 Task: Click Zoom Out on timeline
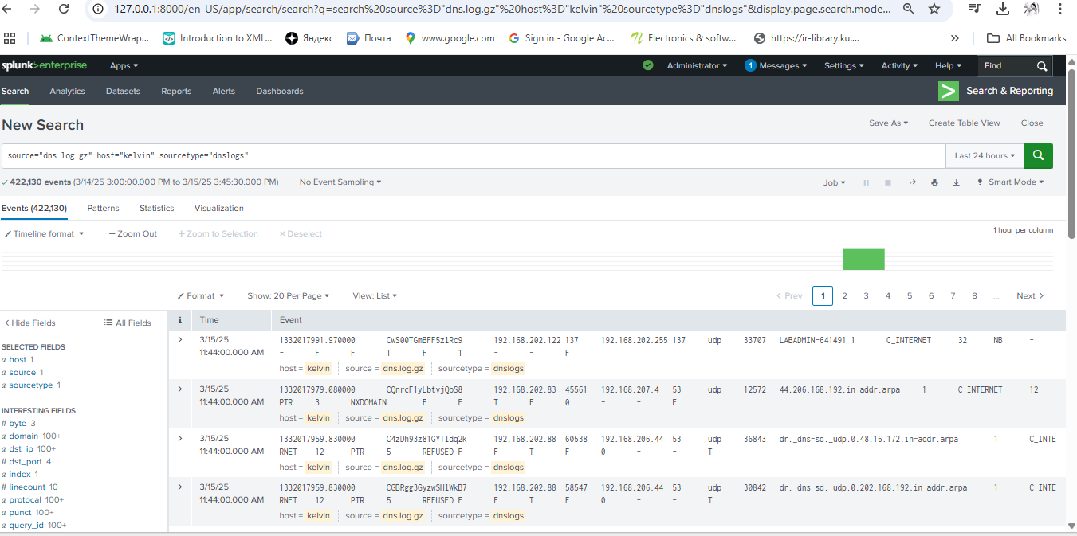click(x=133, y=233)
